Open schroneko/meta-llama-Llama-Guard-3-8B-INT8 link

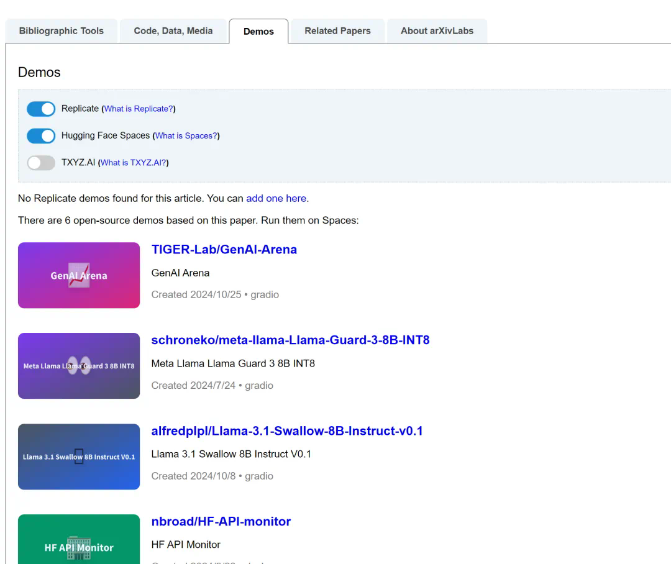(290, 340)
